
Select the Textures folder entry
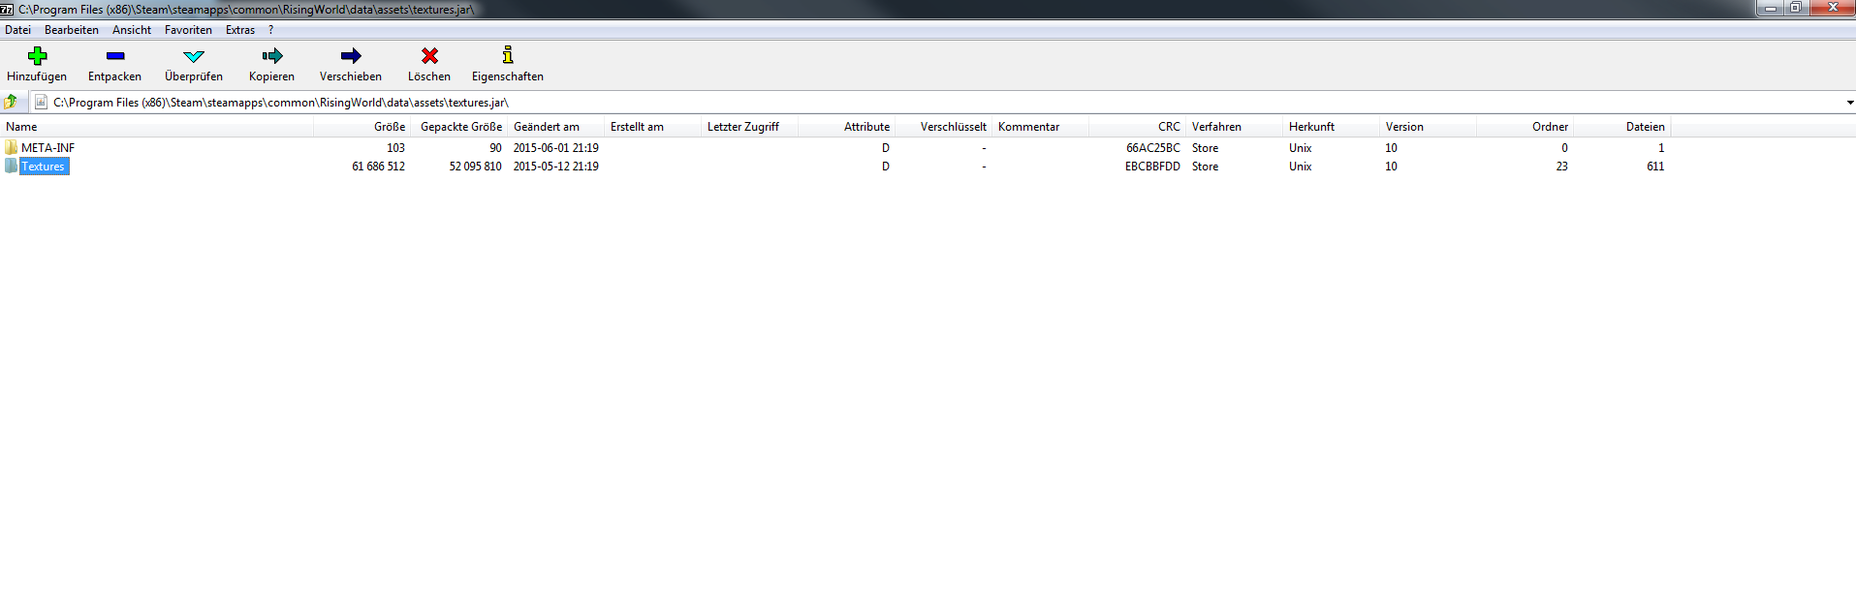[44, 167]
